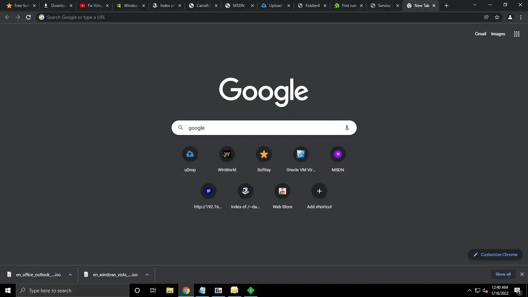Viewport: 528px width, 297px height.
Task: Open the notification center icon
Action: click(517, 290)
